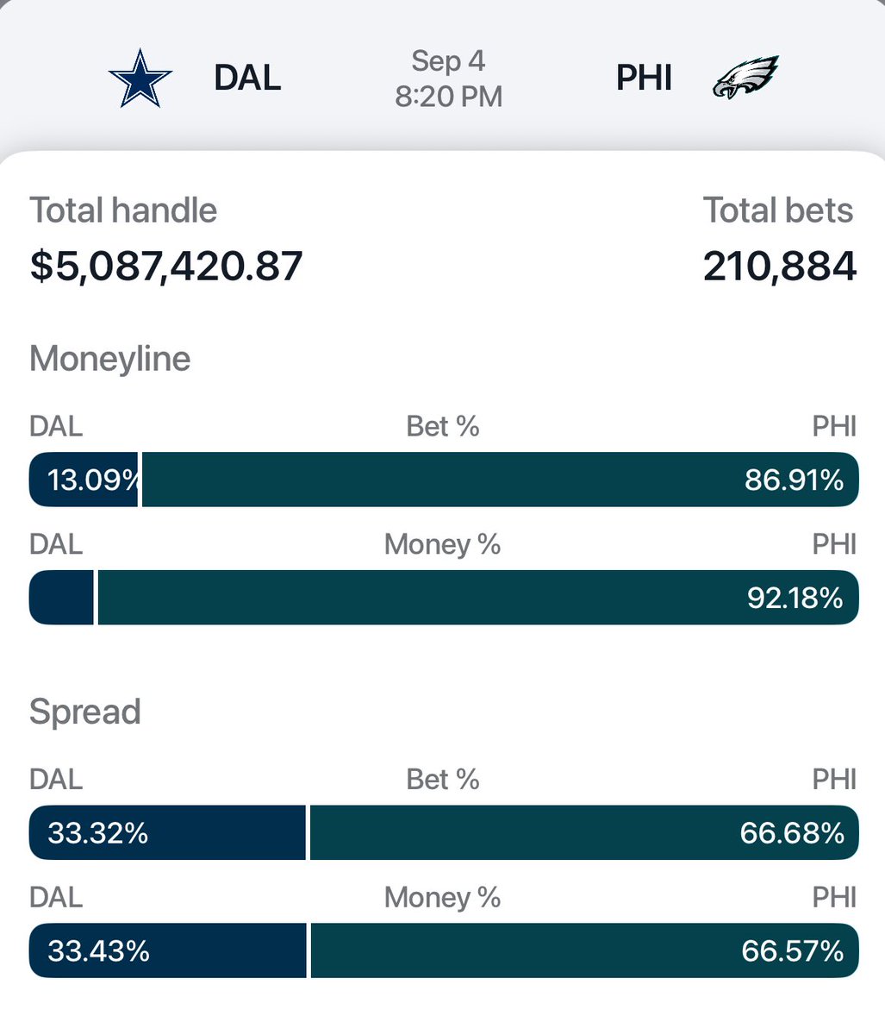This screenshot has height=1035, width=885.
Task: Select the DAL team abbreviation in header
Action: [x=247, y=78]
